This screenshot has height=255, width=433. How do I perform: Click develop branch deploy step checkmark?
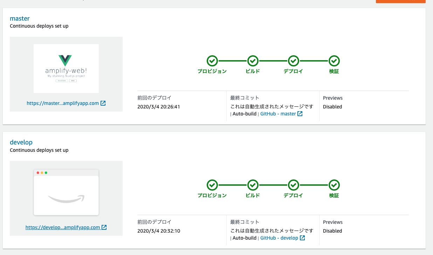coord(293,185)
